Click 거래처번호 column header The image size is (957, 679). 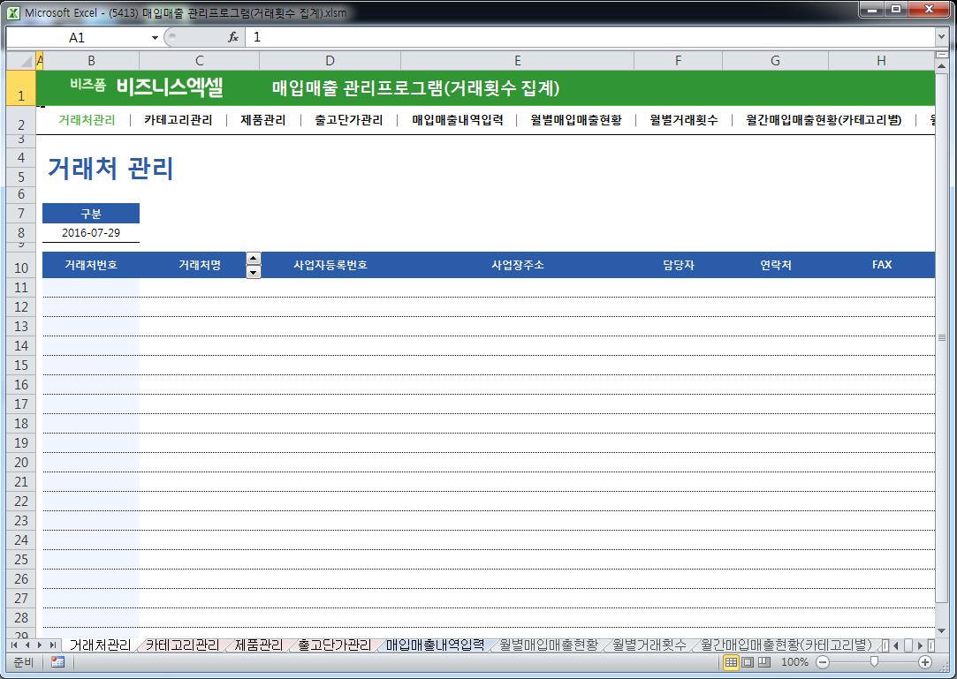91,265
